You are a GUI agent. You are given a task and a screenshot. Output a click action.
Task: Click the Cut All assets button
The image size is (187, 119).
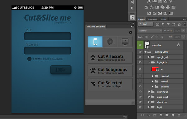point(110,58)
